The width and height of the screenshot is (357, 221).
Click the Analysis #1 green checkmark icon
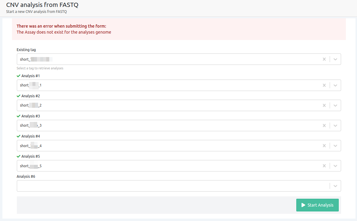coord(19,76)
